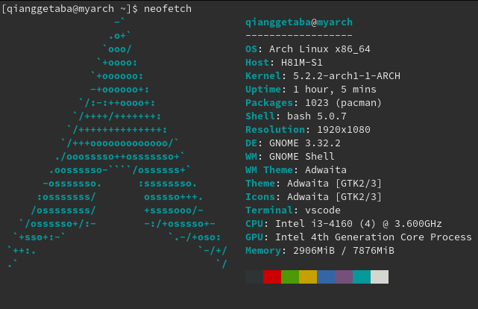Click the GPU: Intel 4th Generation line

coord(359,237)
